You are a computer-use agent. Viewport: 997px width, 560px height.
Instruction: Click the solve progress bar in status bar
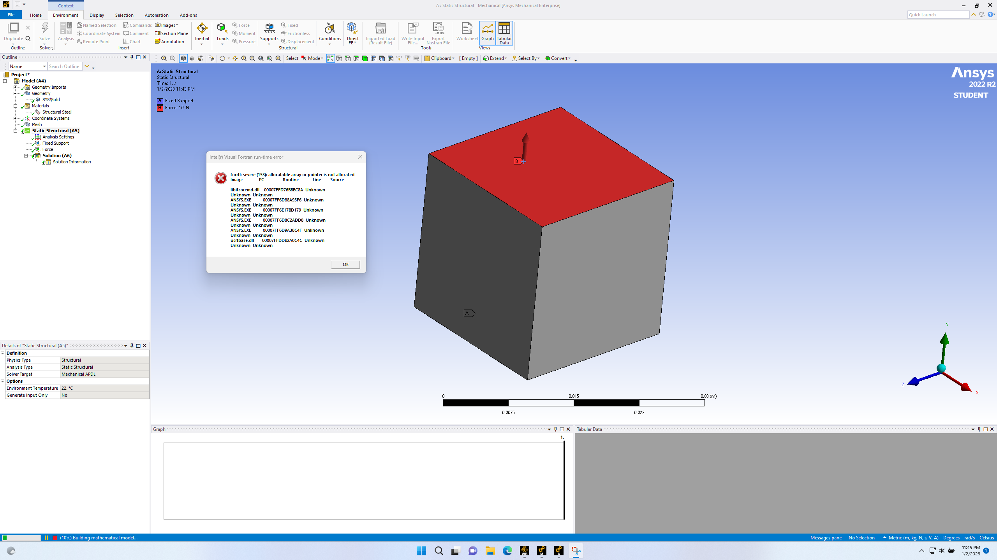21,538
